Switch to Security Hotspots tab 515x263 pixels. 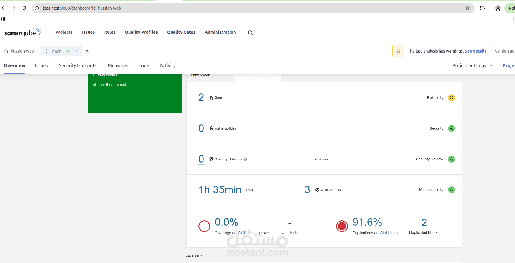78,66
